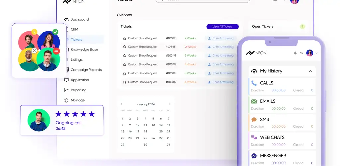Go to next month in calendar

pyautogui.click(x=170, y=104)
